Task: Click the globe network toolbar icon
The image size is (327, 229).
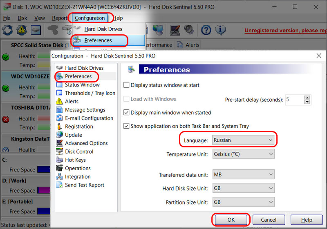Action: tap(158, 30)
